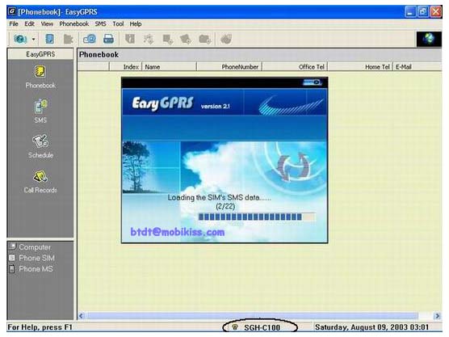
Task: Click the horizontal scrollbar right arrow
Action: click(438, 316)
